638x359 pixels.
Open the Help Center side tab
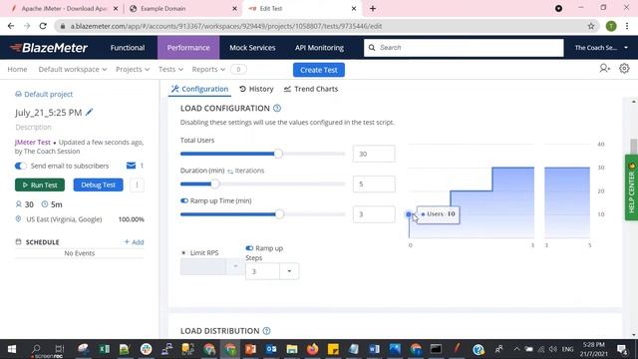click(631, 187)
